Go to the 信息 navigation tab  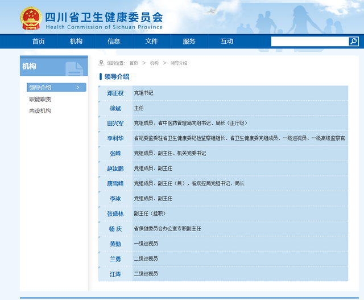pos(114,42)
